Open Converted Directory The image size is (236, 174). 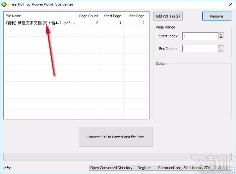click(111, 168)
